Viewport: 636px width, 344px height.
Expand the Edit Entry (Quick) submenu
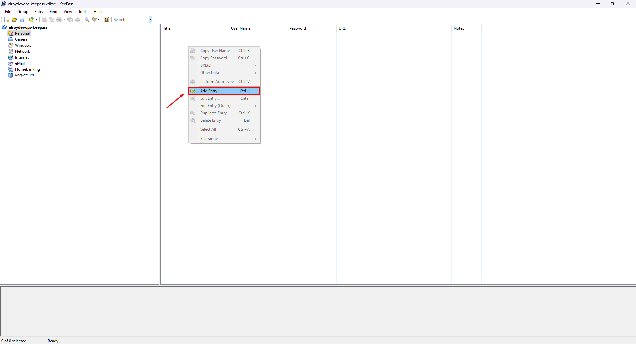[224, 106]
